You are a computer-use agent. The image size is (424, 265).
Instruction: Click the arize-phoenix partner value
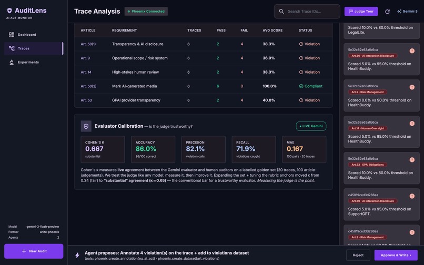pos(49,232)
